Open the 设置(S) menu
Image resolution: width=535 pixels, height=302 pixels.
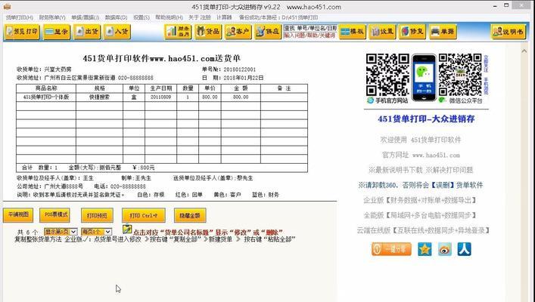[142, 17]
